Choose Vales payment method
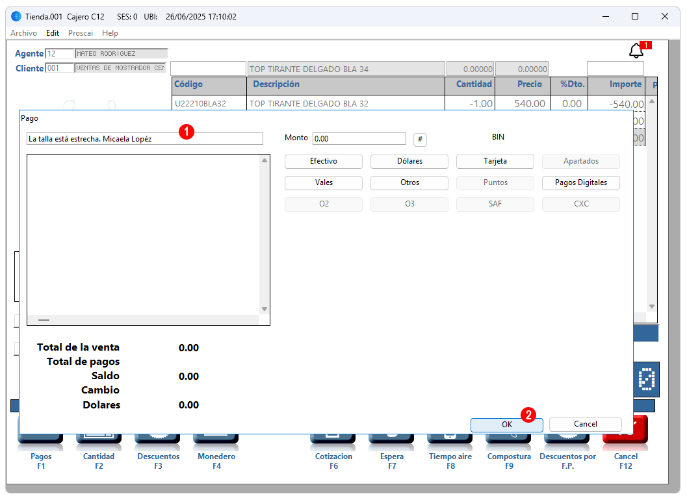 pos(323,182)
